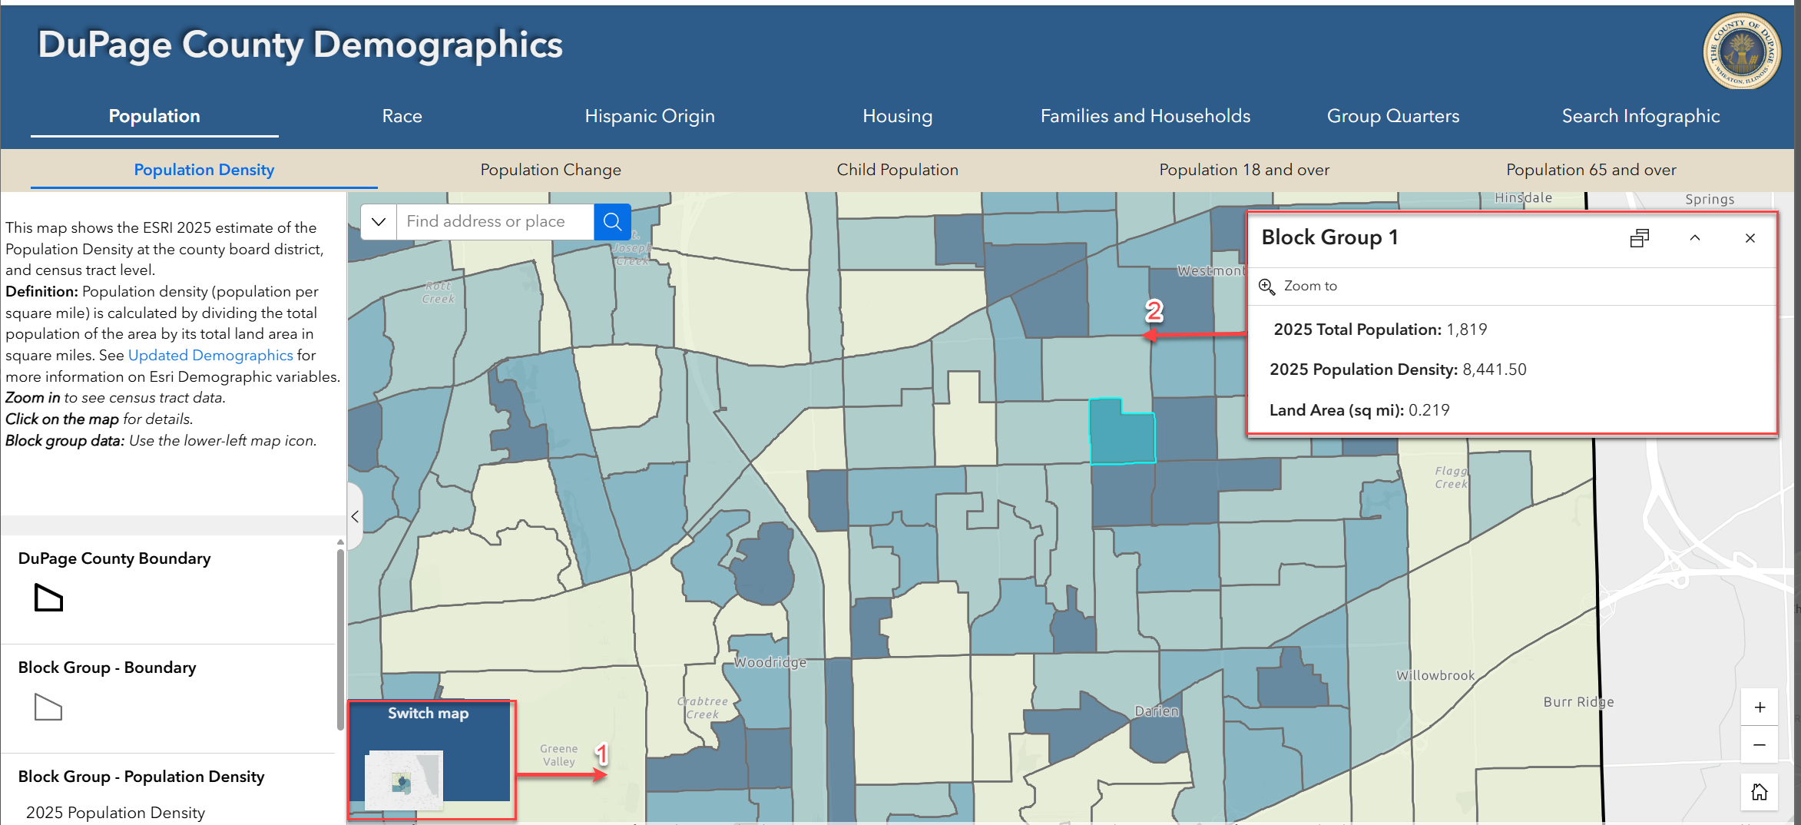Image resolution: width=1801 pixels, height=825 pixels.
Task: Collapse the left side panel
Action: 355,516
